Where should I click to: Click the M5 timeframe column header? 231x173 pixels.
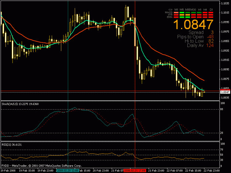pyautogui.click(x=181, y=10)
